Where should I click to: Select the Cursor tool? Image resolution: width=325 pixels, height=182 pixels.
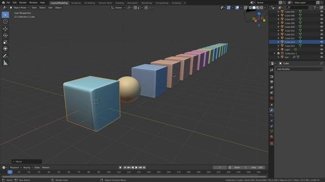pos(6,21)
